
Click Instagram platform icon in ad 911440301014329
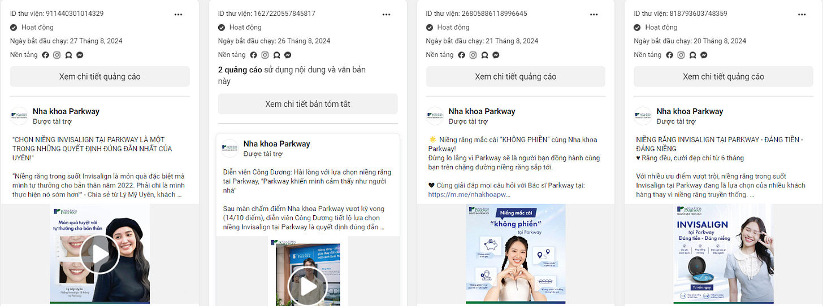click(x=57, y=55)
